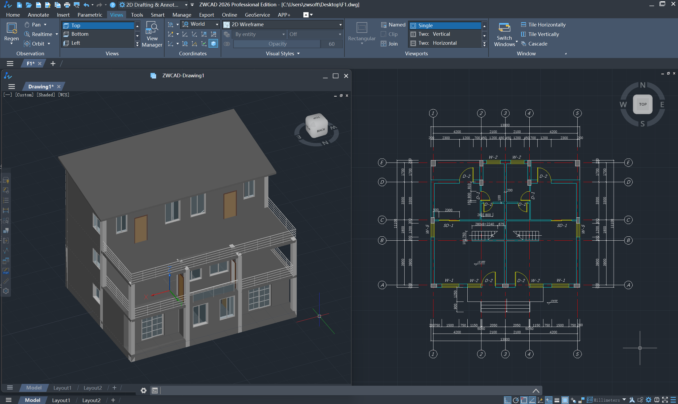Open the Parametric ribbon tab
The image size is (678, 404).
[x=90, y=15]
